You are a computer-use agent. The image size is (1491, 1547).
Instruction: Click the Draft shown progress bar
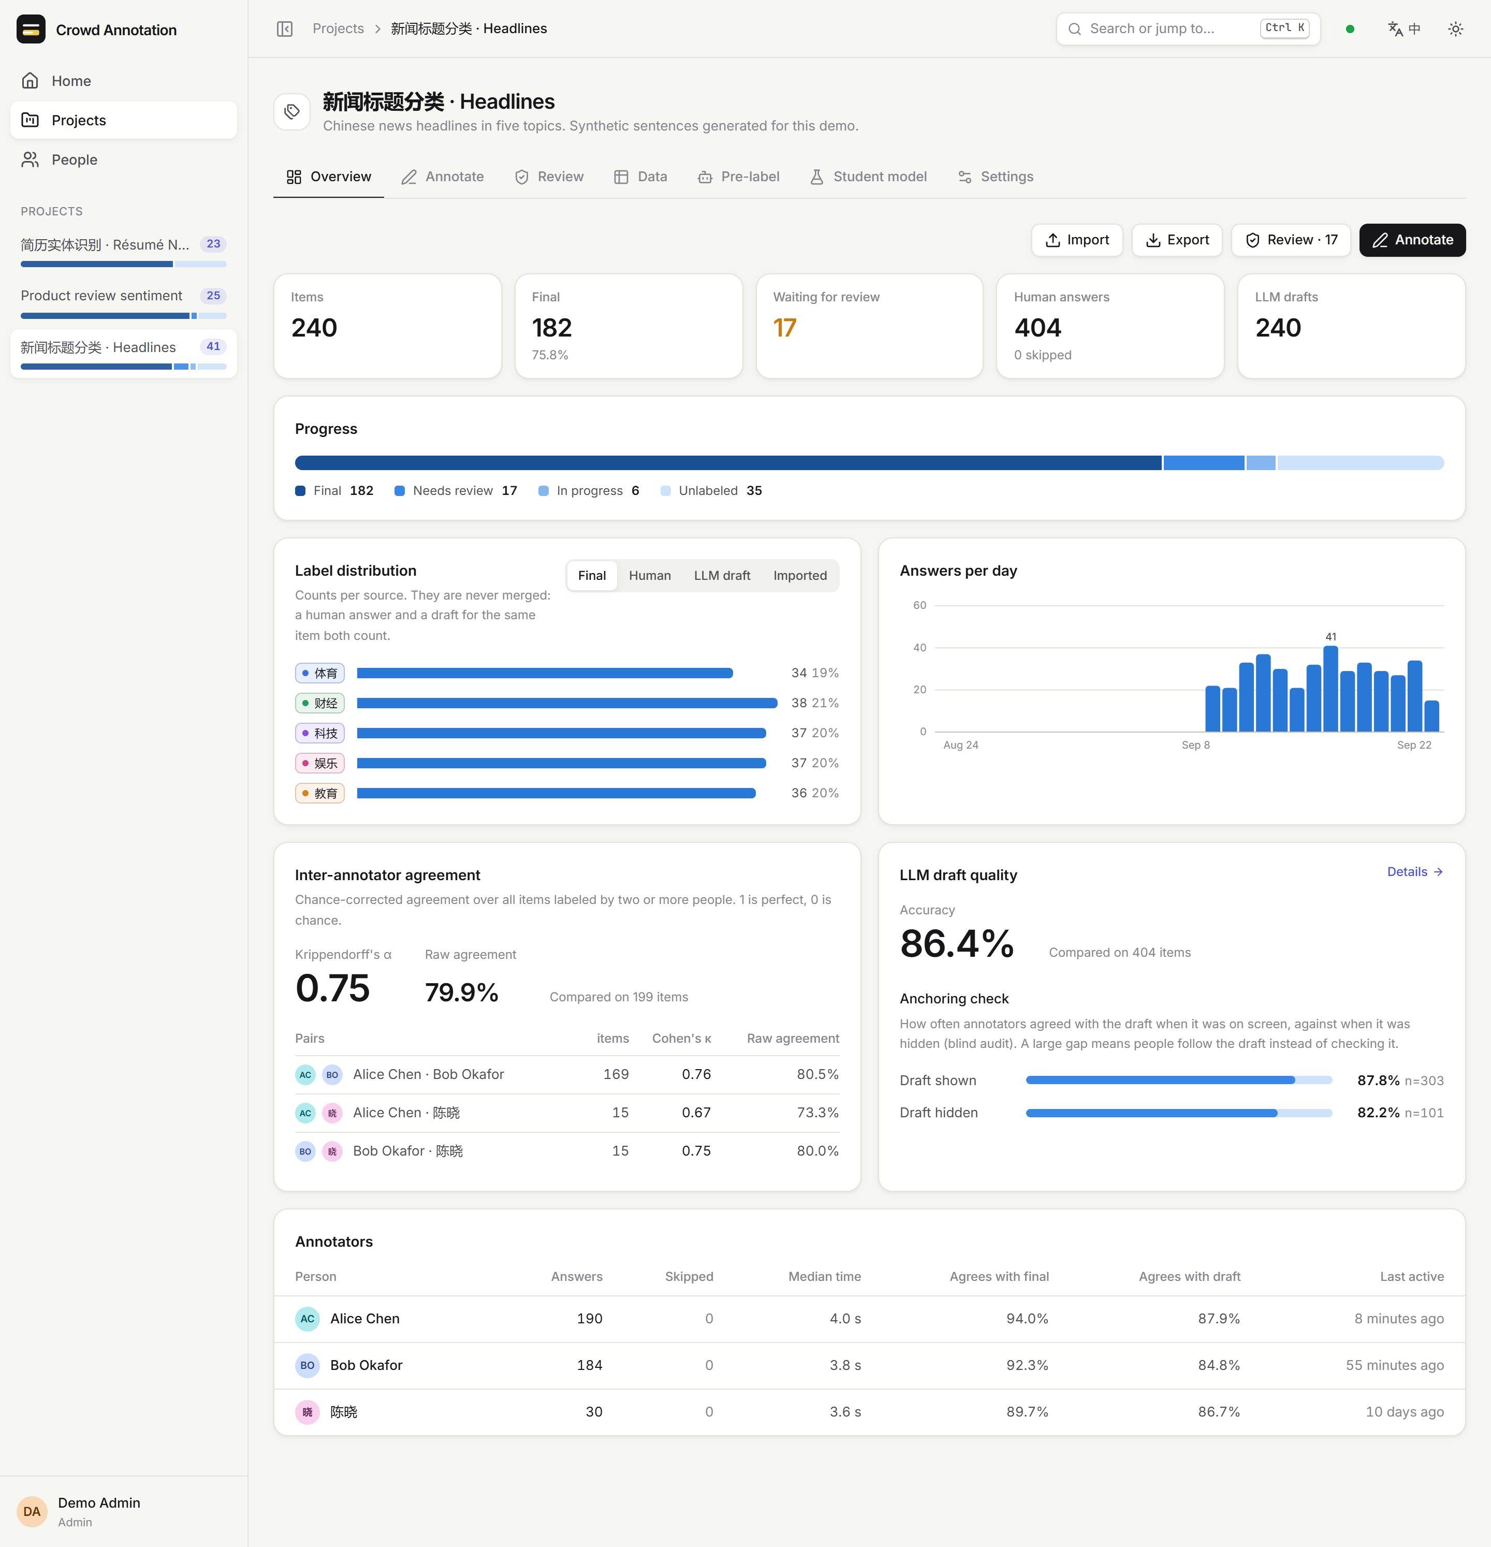point(1178,1081)
